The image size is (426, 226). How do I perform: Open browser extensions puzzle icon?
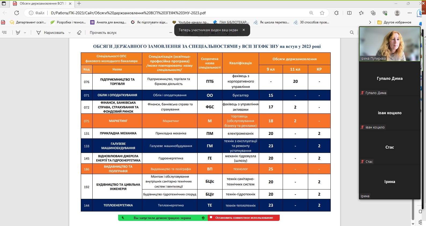[336, 13]
